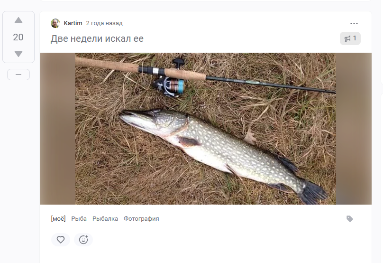Image resolution: width=383 pixels, height=263 pixels.
Task: Select the "Рыба" tag
Action: click(79, 219)
